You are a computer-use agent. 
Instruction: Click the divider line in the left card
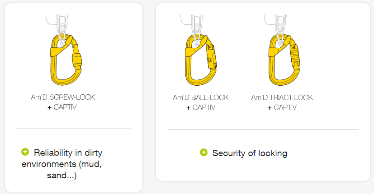[74, 129]
